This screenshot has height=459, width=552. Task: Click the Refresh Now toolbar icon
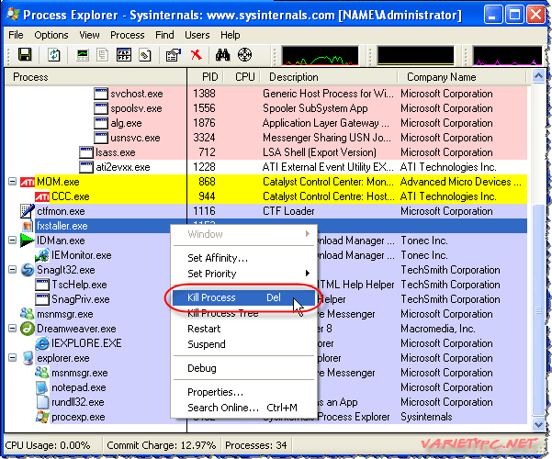click(x=54, y=55)
